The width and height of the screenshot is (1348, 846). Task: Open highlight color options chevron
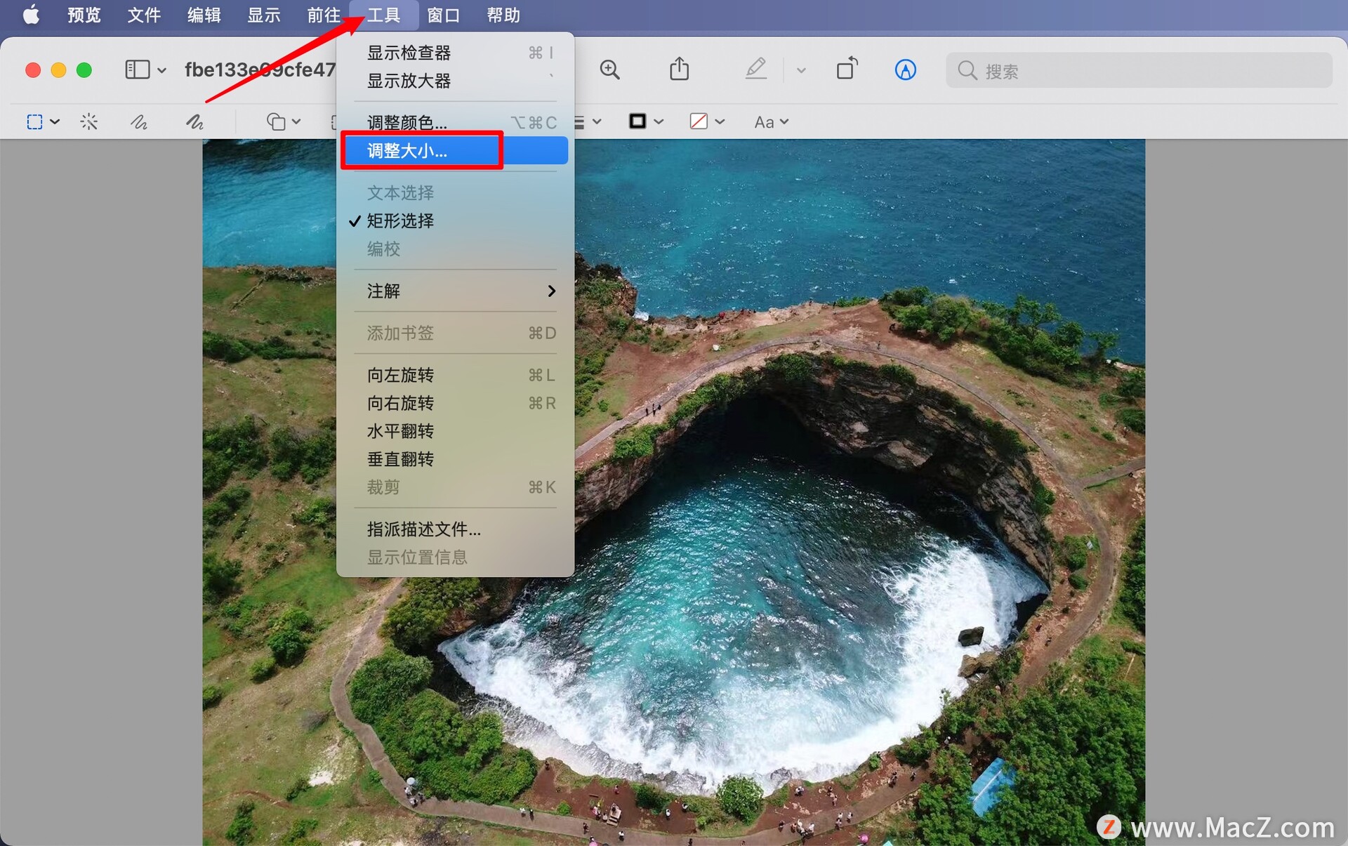[801, 70]
